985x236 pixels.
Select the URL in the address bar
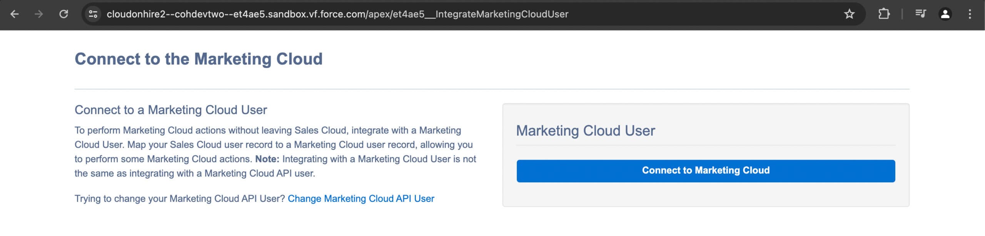337,14
